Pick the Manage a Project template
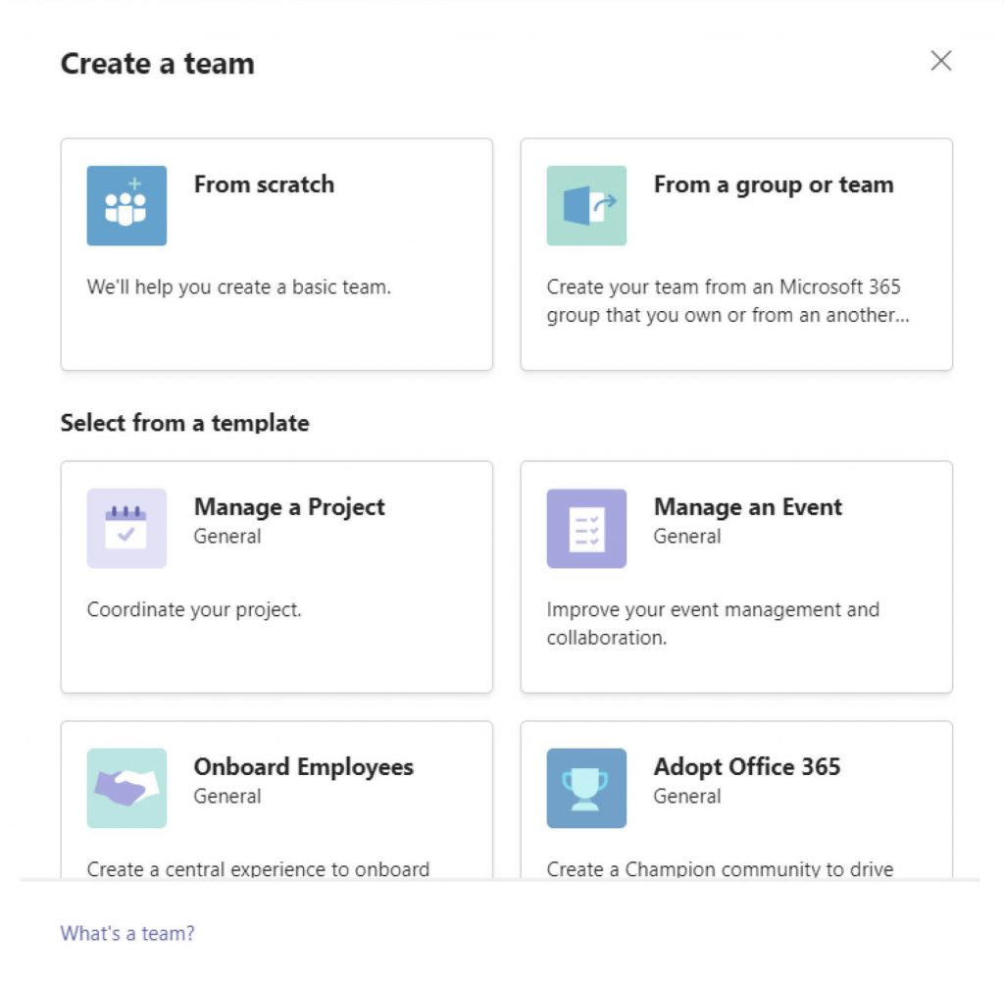 tap(276, 575)
